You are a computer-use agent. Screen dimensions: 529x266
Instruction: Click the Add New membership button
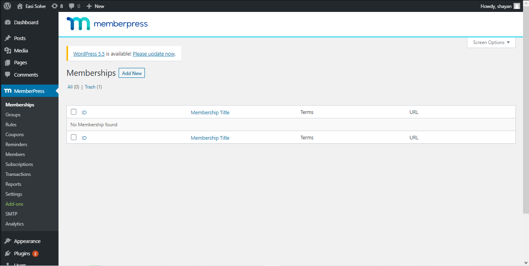(132, 73)
